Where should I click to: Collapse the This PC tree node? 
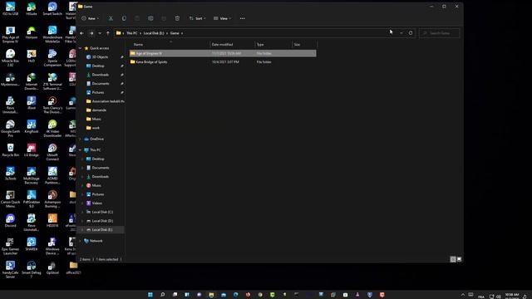[81, 149]
